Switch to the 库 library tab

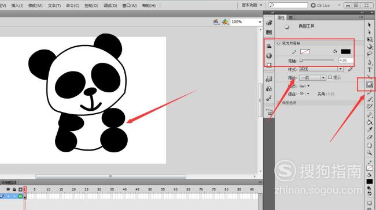(x=290, y=17)
